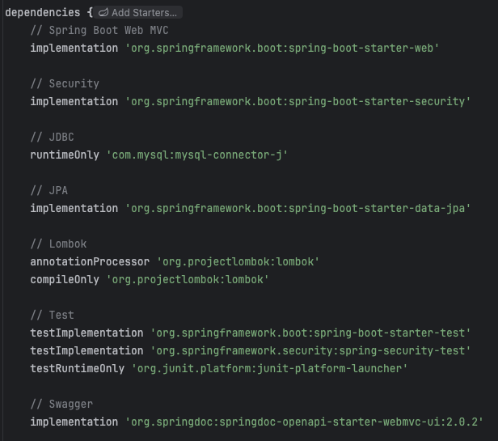
Task: Click the JPA comment line
Action: tap(49, 191)
